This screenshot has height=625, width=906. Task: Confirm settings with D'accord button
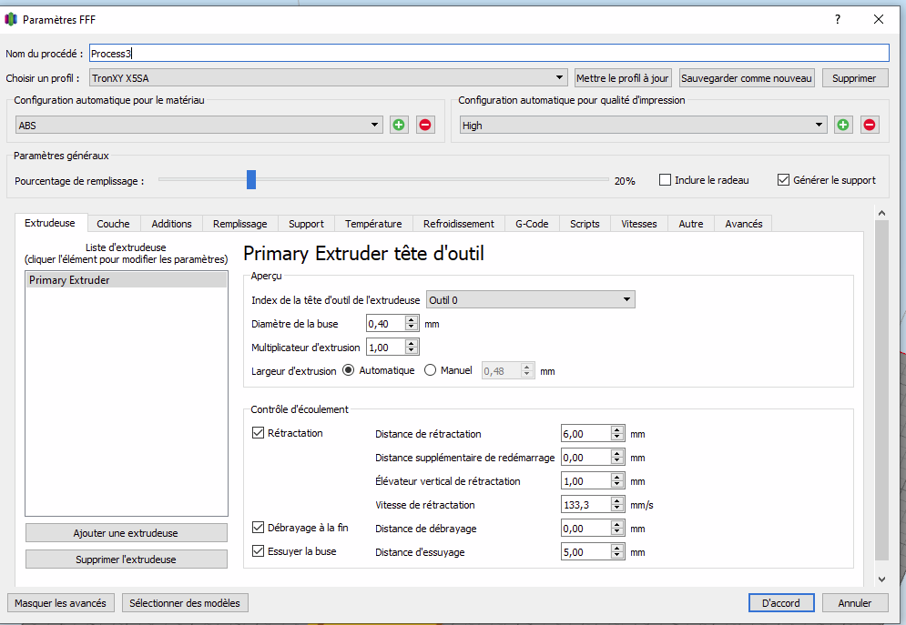781,602
